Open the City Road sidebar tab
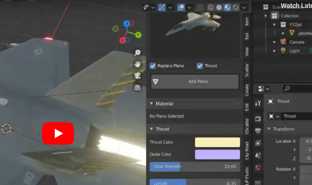The image size is (312, 185). tap(247, 151)
